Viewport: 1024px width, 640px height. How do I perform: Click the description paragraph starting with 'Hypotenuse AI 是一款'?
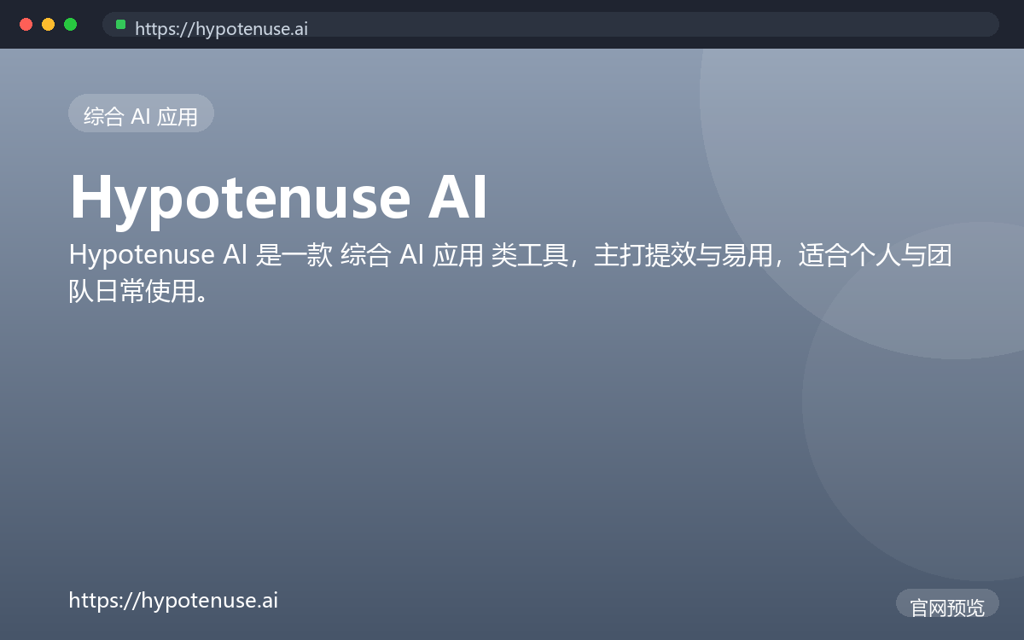click(510, 272)
